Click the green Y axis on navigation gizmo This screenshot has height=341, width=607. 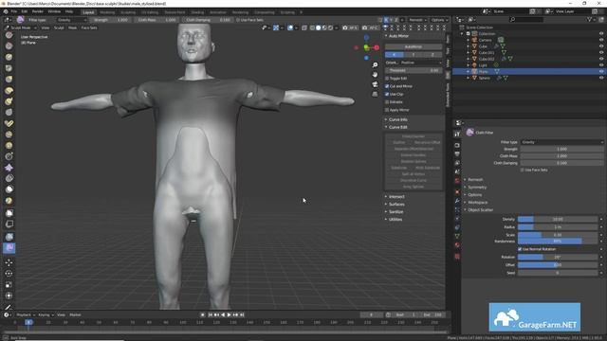[366, 48]
